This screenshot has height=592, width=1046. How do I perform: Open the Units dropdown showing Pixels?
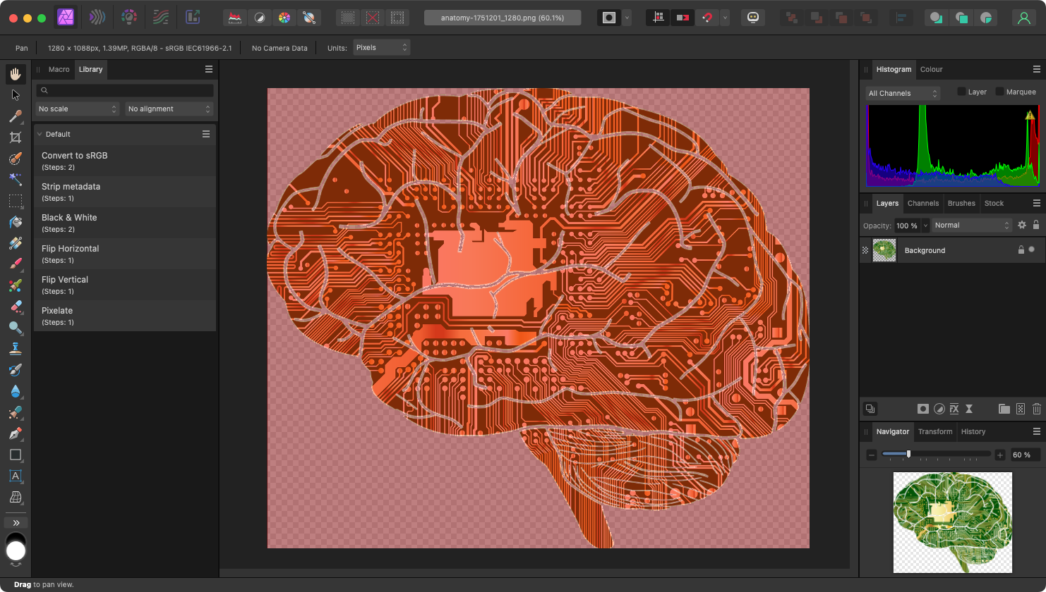coord(381,48)
